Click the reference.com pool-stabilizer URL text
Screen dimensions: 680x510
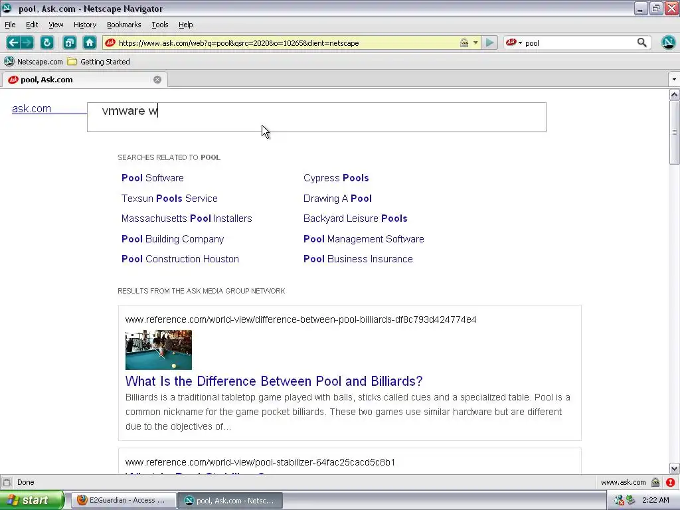(260, 462)
